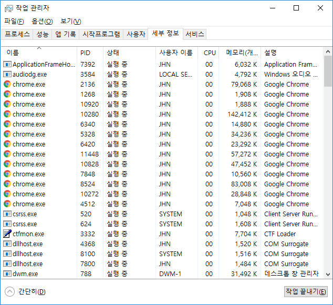Click Chrome icon for PID 5328 row
The height and width of the screenshot is (305, 333).
pos(7,134)
